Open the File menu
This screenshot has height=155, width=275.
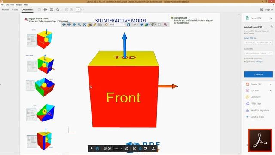click(2, 5)
